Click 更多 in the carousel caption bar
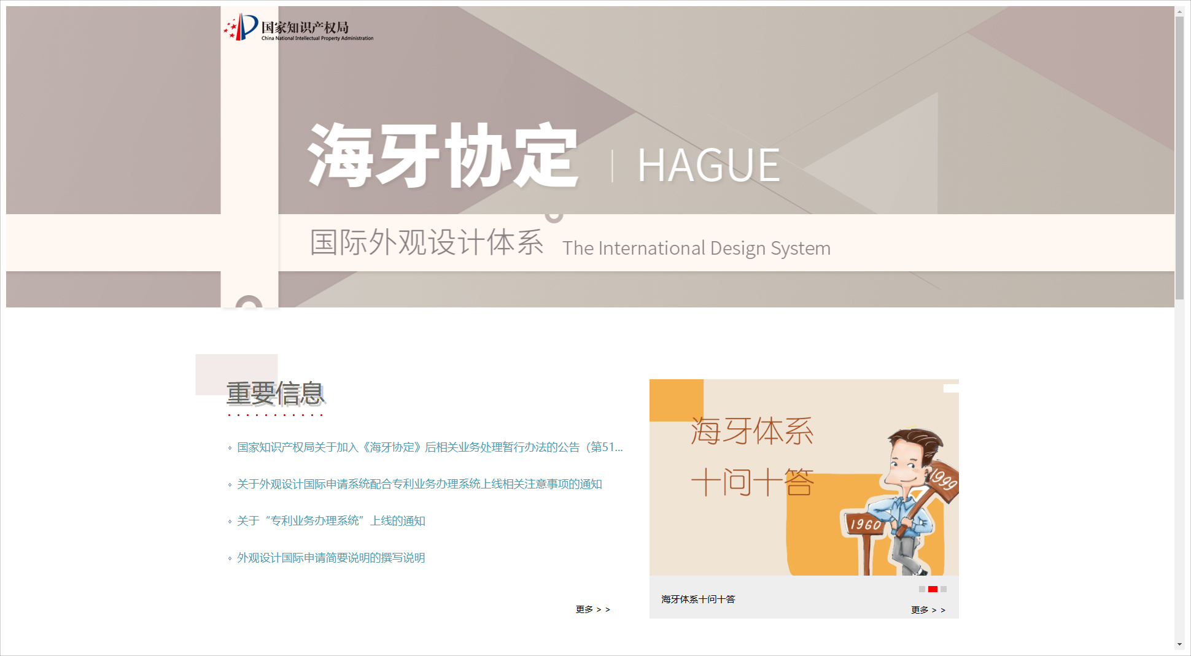This screenshot has height=656, width=1191. 928,610
